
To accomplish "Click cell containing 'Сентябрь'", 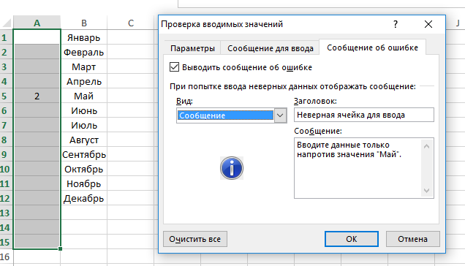I will [84, 154].
